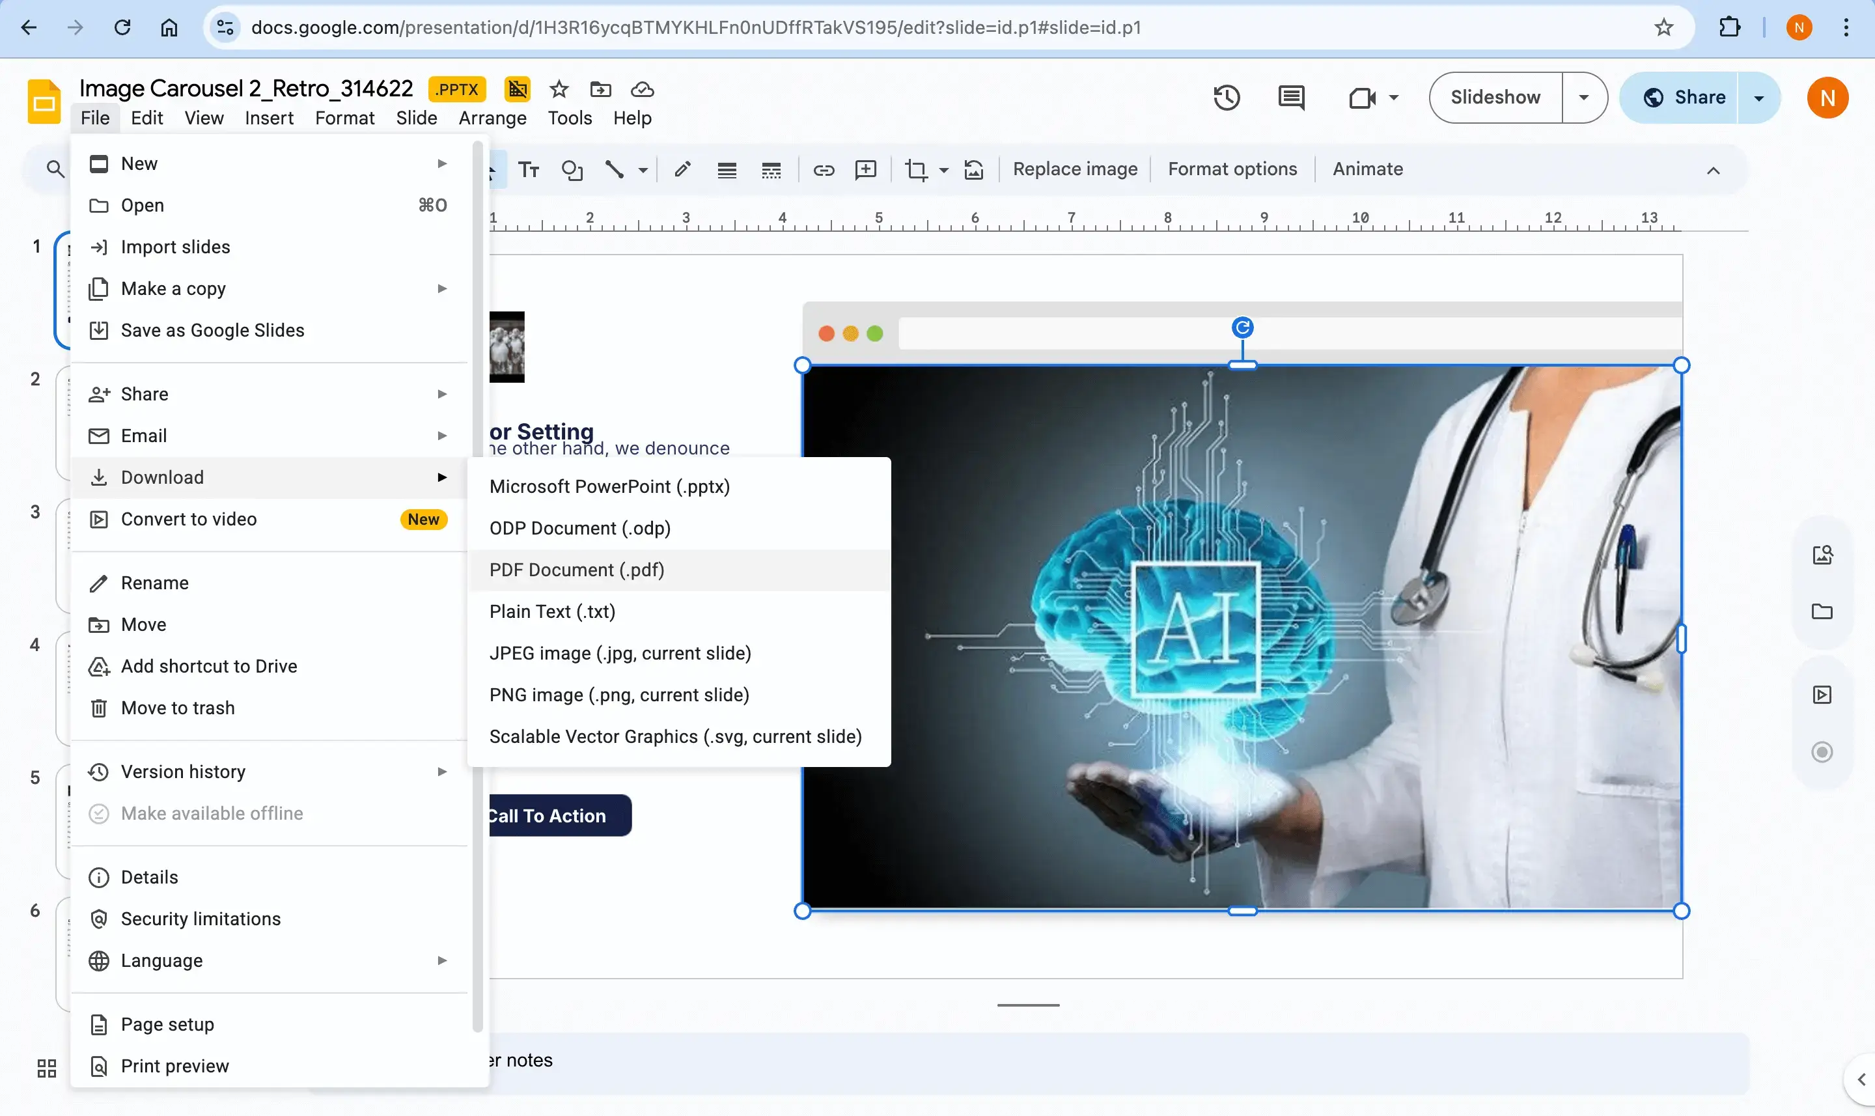Expand the Share button dropdown arrow
Screen dimensions: 1875x1116
1758,98
